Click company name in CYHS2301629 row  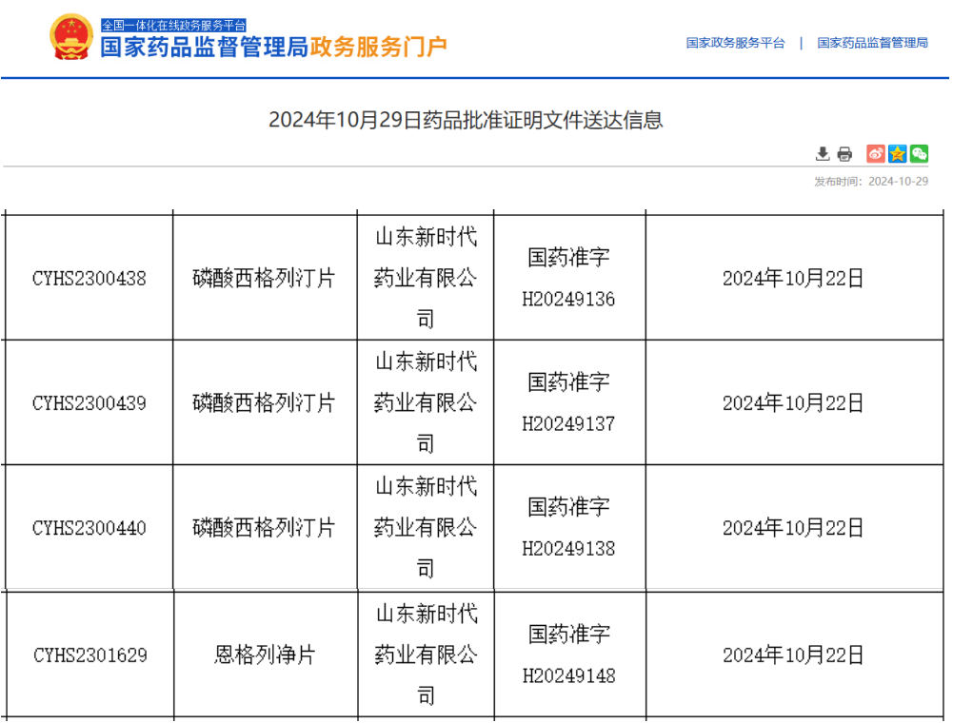pos(427,655)
